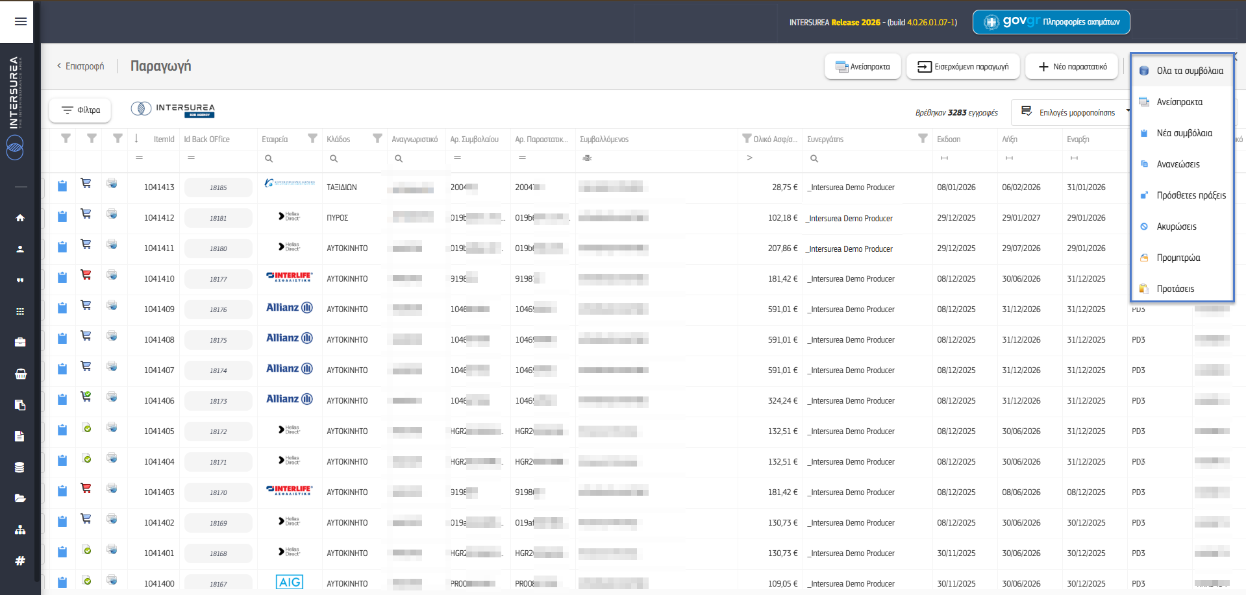Screen dimensions: 1246x595
Task: Click the print icon for row 1041412
Action: pos(112,214)
